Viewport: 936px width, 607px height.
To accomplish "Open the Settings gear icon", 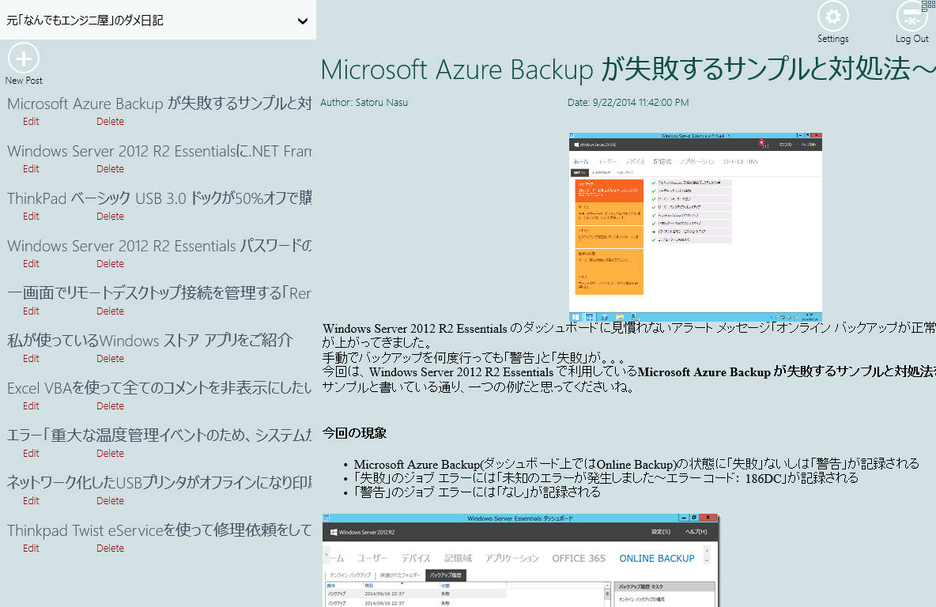I will 832,16.
